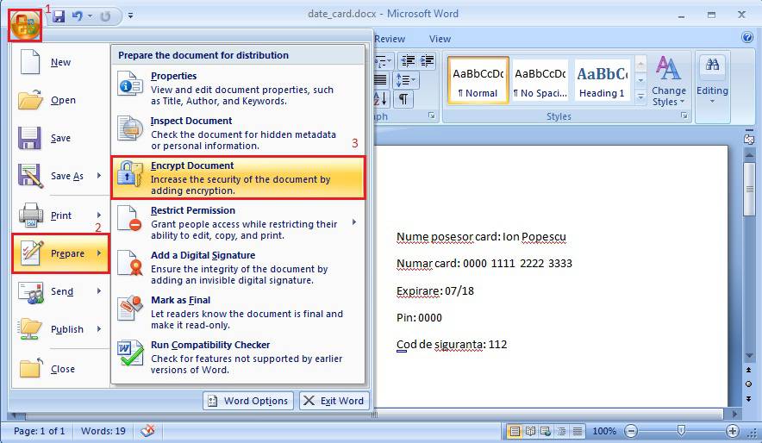
Task: Click the Run Compatibility Checker icon
Action: pos(130,353)
